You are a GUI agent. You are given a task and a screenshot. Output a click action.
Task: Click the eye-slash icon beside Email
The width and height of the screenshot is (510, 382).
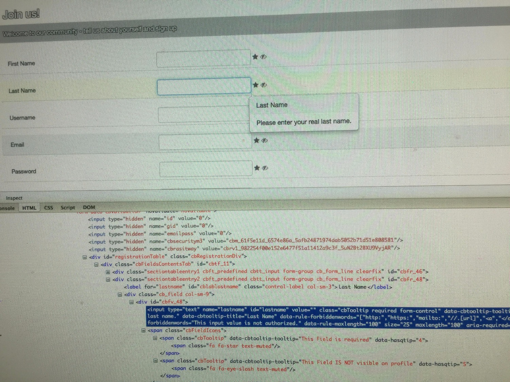pyautogui.click(x=265, y=141)
